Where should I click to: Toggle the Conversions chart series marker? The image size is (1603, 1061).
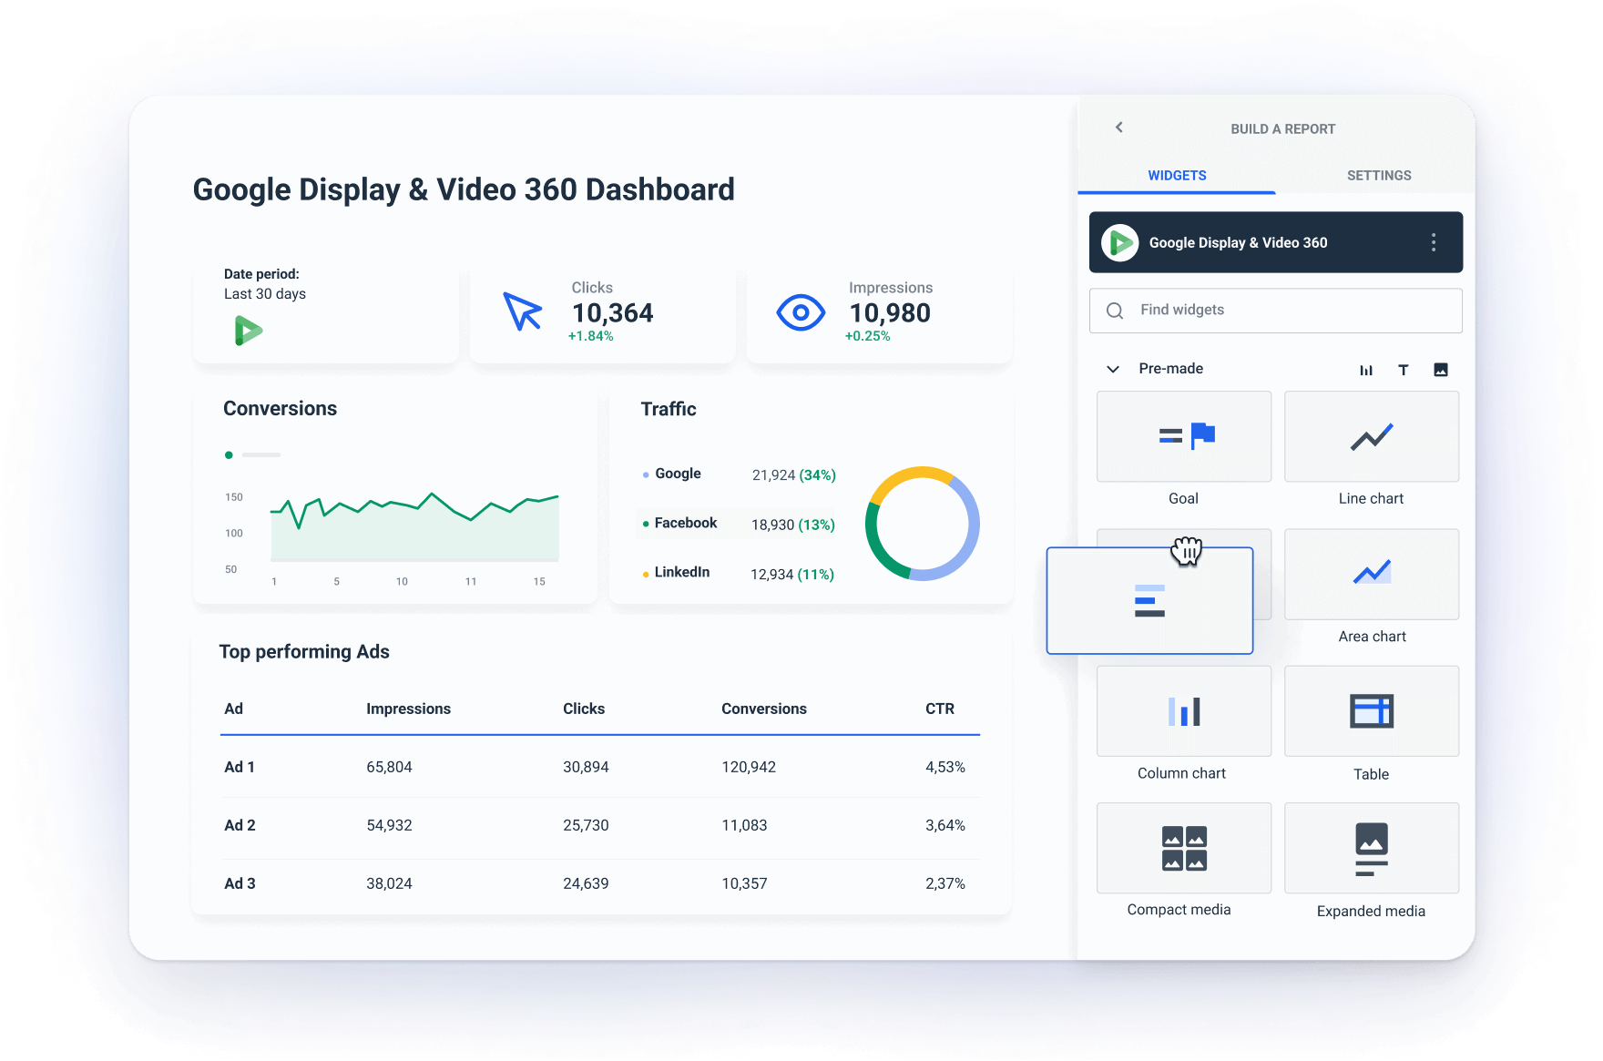[x=229, y=454]
